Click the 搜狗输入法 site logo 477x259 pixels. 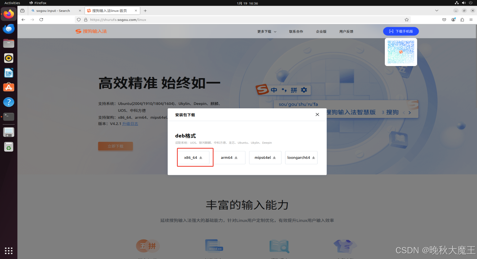pyautogui.click(x=91, y=31)
